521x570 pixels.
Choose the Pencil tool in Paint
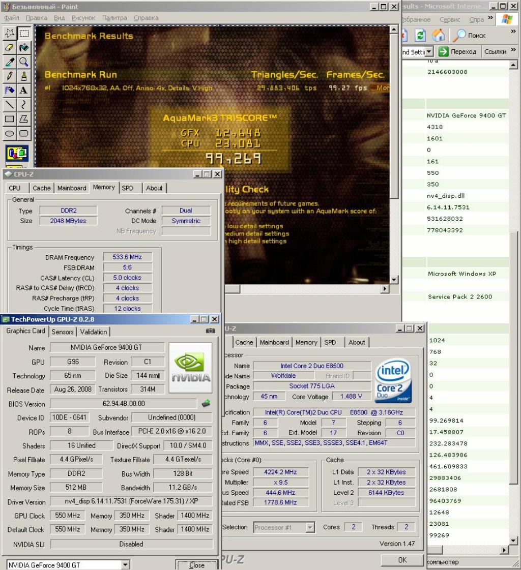(x=10, y=76)
